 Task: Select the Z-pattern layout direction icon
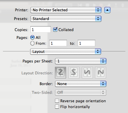(x=60, y=73)
